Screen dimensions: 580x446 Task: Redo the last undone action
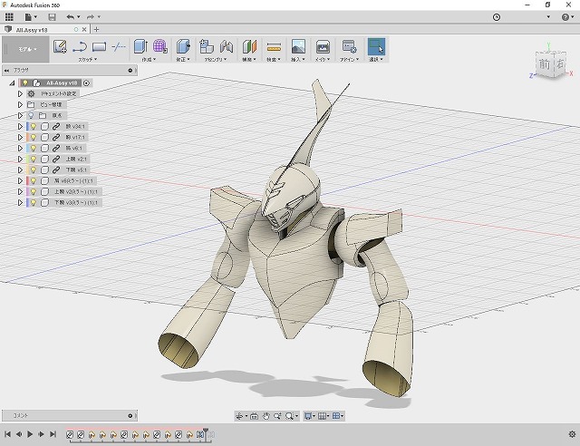(x=91, y=16)
